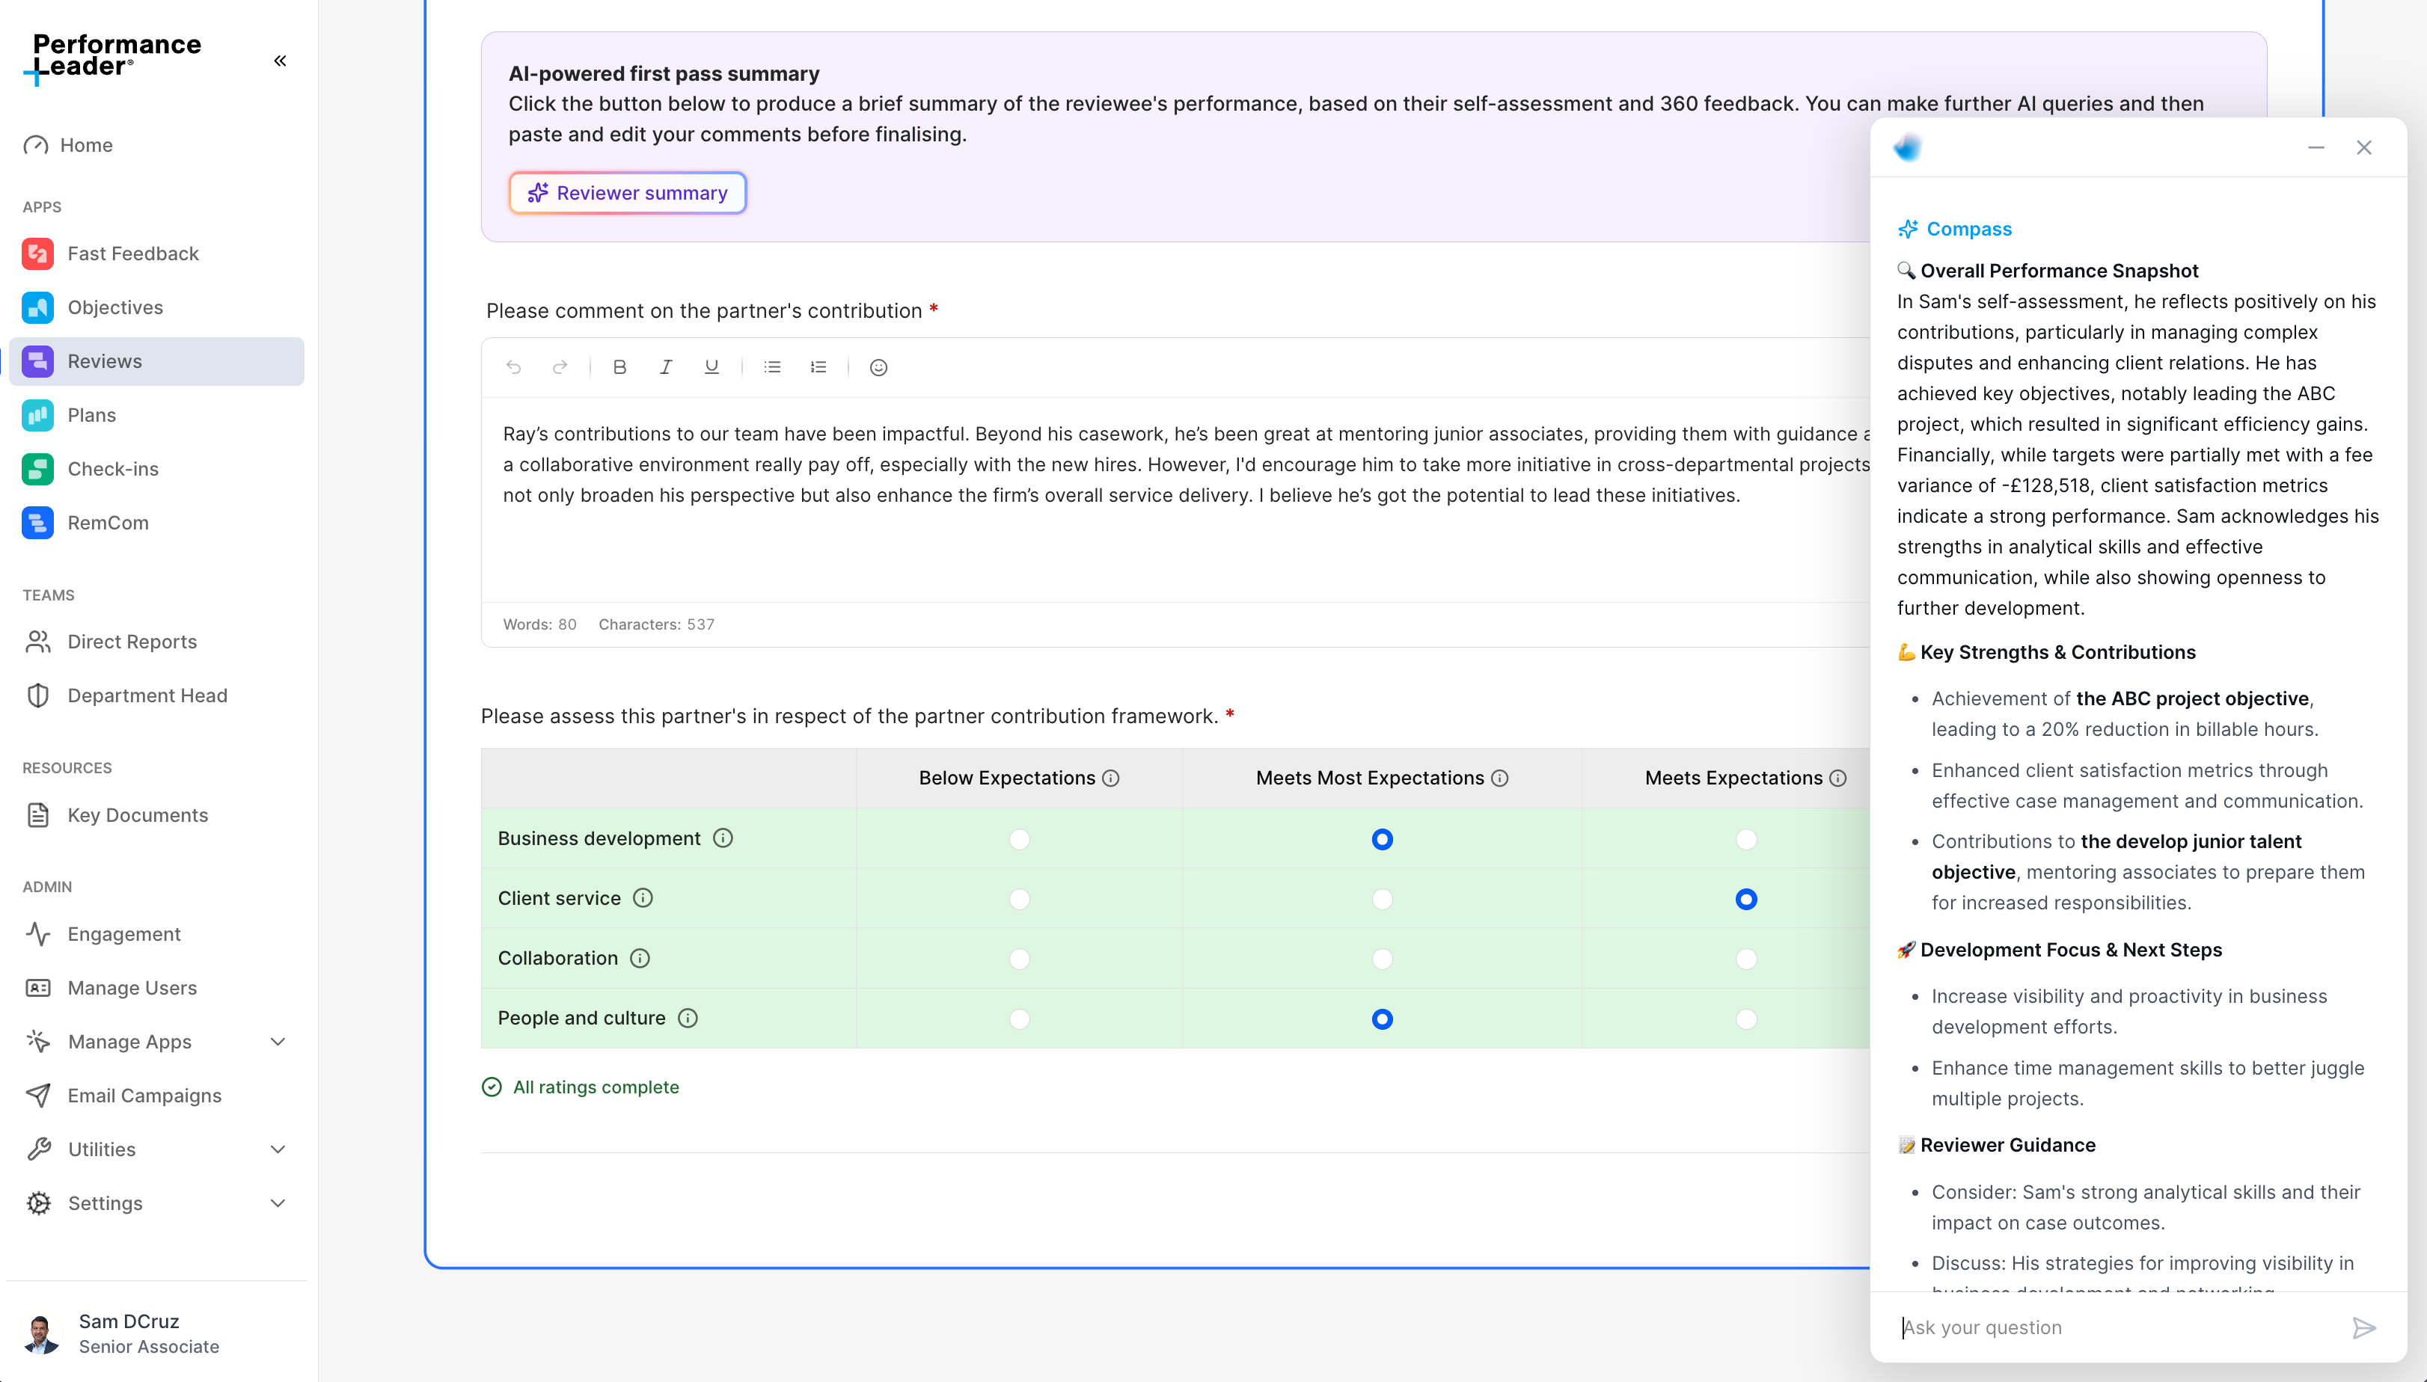
Task: Click the underline formatting icon
Action: coord(711,367)
